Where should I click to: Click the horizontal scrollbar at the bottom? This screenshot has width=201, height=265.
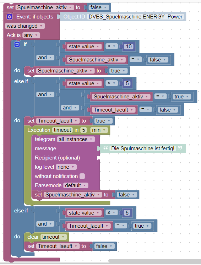(154, 261)
